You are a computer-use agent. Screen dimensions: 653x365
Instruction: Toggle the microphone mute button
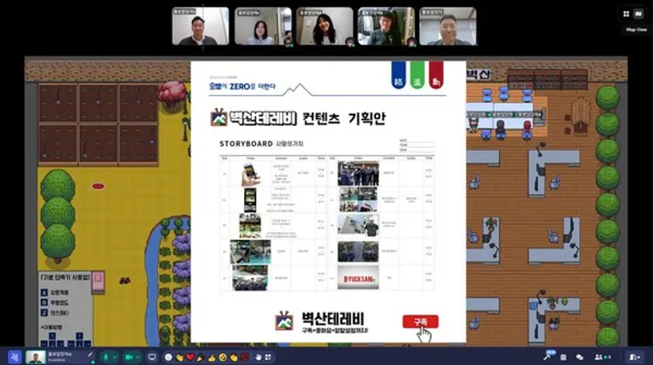click(105, 357)
